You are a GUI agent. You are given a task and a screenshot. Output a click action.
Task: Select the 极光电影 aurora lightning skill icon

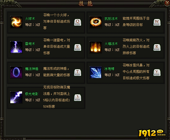pos(16,97)
